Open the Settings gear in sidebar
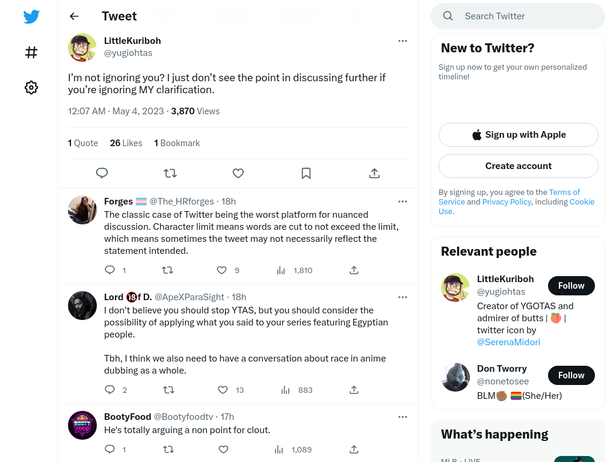This screenshot has height=462, width=616. click(31, 87)
